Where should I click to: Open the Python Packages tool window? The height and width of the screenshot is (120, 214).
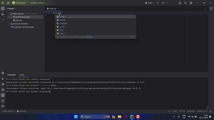tap(3, 84)
